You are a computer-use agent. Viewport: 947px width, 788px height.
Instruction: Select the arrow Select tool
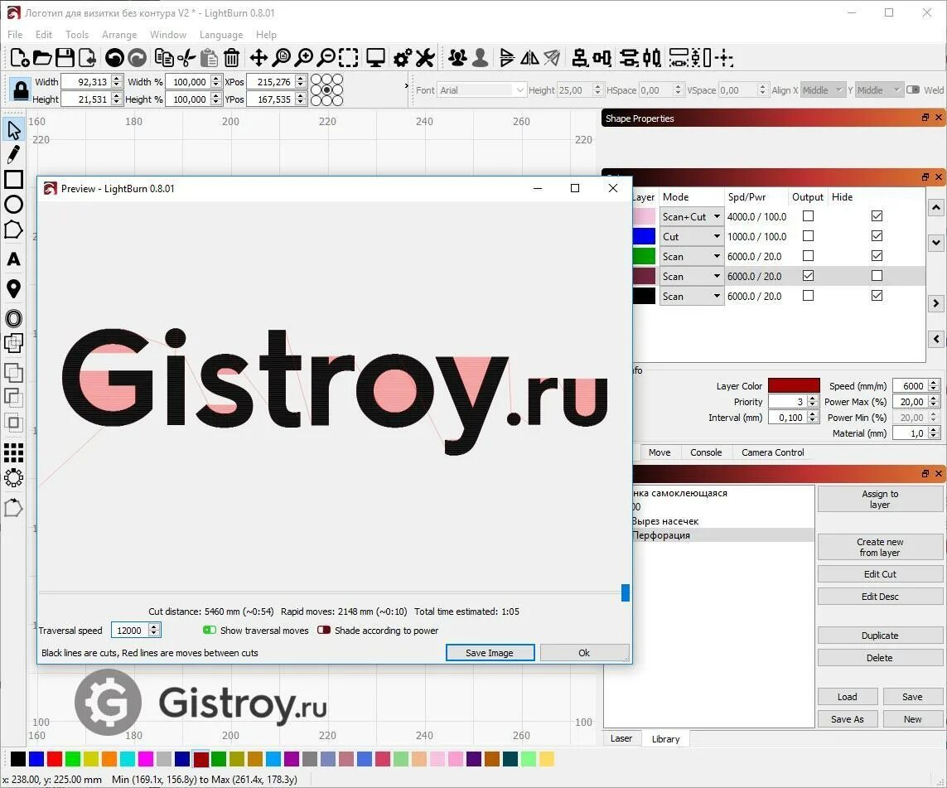point(13,130)
